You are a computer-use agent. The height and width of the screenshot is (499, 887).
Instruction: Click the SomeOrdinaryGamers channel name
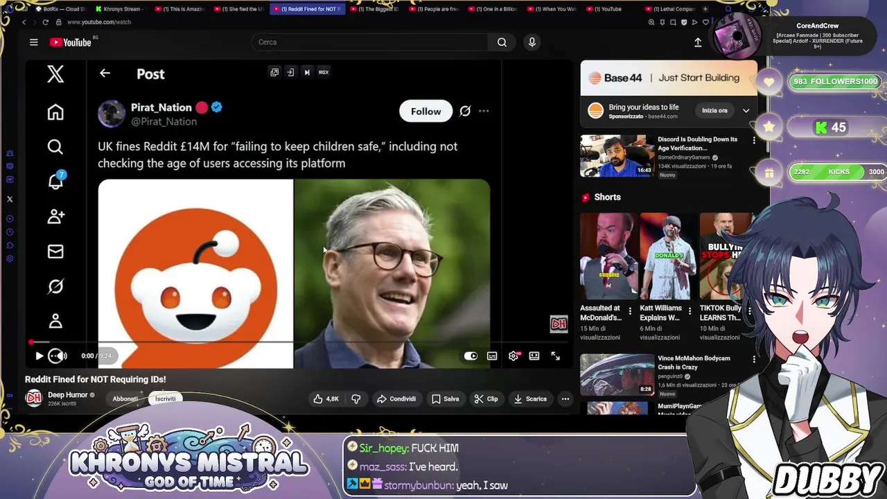(x=684, y=157)
